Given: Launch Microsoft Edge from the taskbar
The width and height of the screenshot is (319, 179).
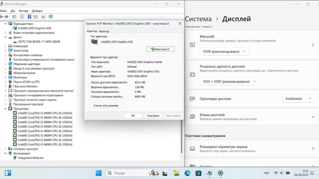Looking at the screenshot, I should coord(187,173).
